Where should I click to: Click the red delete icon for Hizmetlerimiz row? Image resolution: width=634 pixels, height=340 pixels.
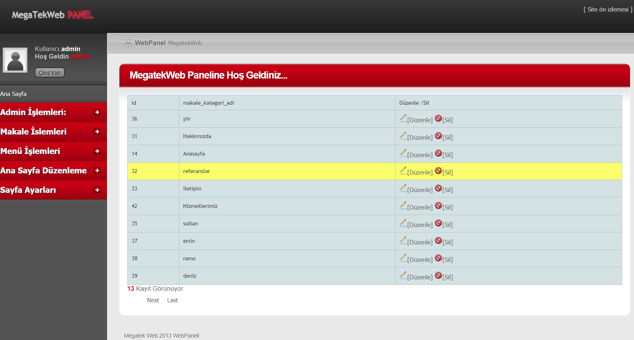438,206
